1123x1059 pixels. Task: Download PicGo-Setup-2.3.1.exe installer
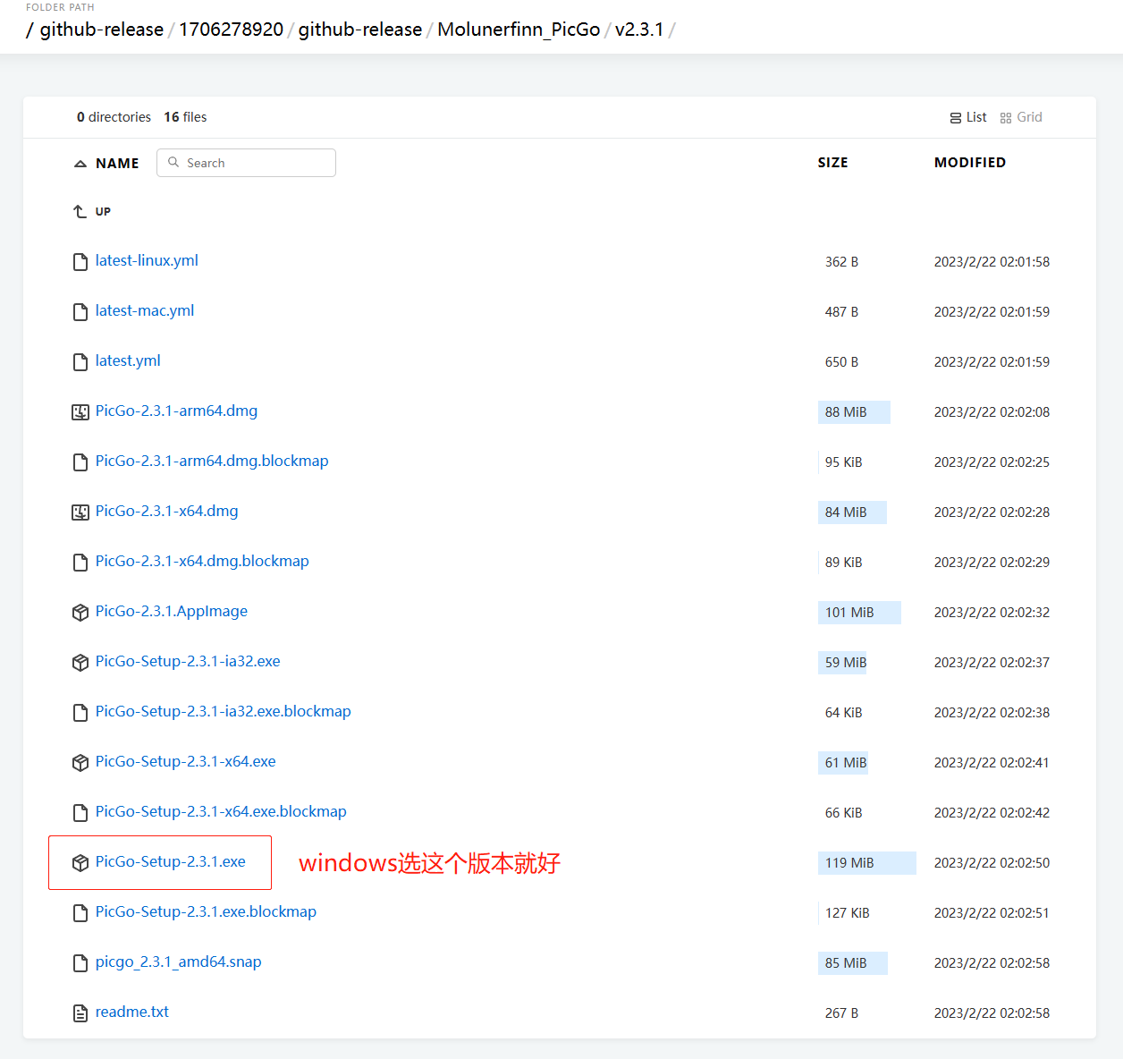point(171,862)
